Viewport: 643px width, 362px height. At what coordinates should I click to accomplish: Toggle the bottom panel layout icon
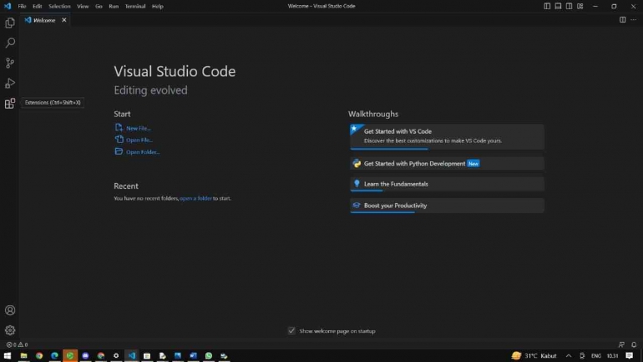pos(558,6)
